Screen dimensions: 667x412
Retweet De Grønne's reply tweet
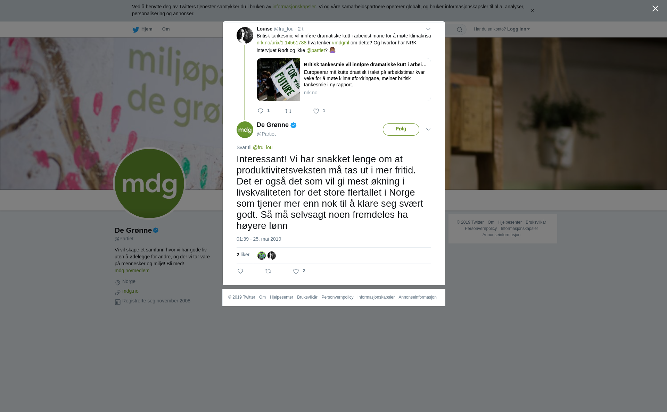268,271
